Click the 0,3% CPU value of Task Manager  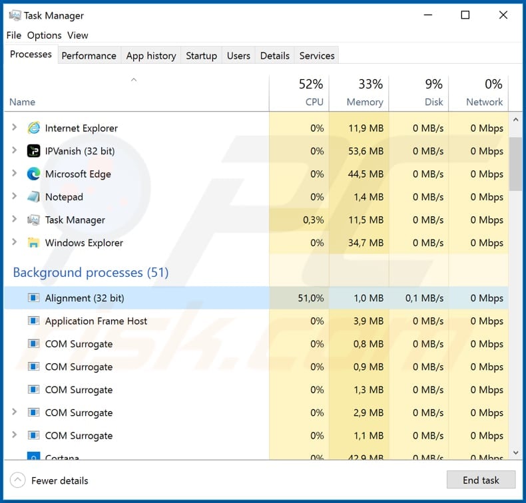(314, 220)
